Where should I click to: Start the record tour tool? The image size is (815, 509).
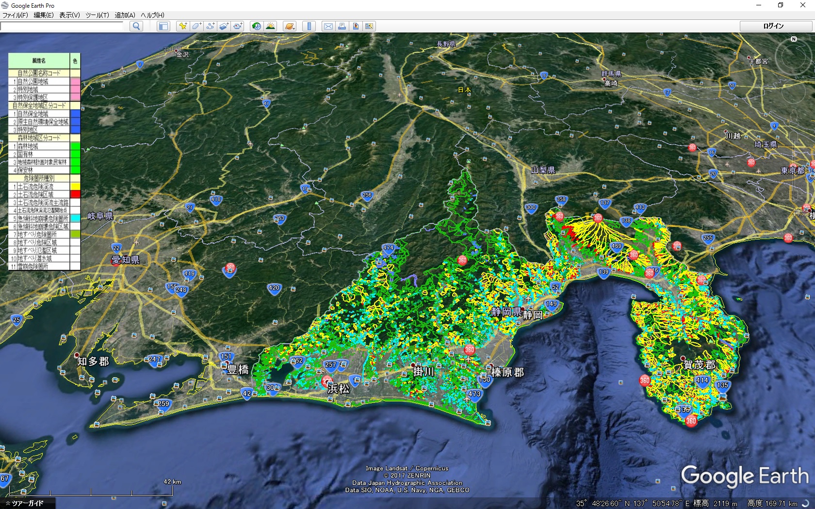click(x=238, y=26)
